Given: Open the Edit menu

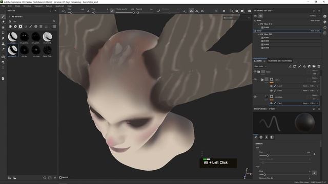Looking at the screenshot, I should [x=10, y=6].
